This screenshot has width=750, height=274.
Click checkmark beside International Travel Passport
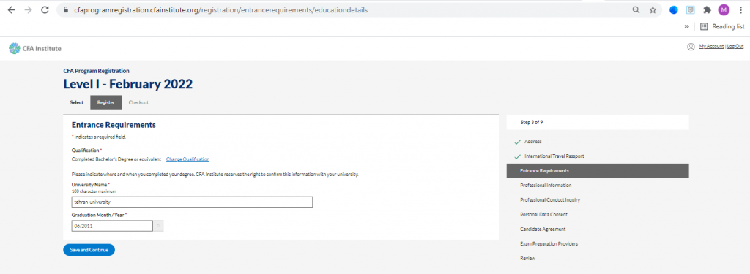[x=516, y=156]
